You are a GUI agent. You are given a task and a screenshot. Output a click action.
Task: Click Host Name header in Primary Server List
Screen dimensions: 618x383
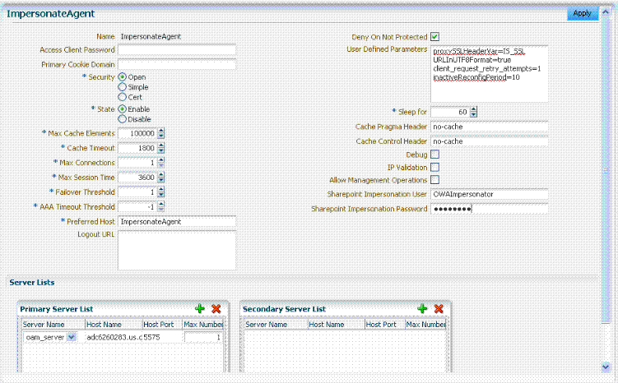114,325
